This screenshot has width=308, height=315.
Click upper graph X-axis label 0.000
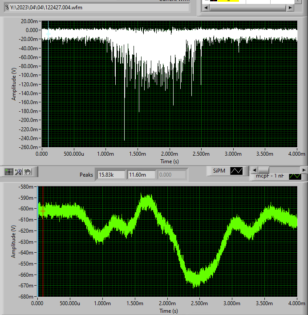[41, 154]
